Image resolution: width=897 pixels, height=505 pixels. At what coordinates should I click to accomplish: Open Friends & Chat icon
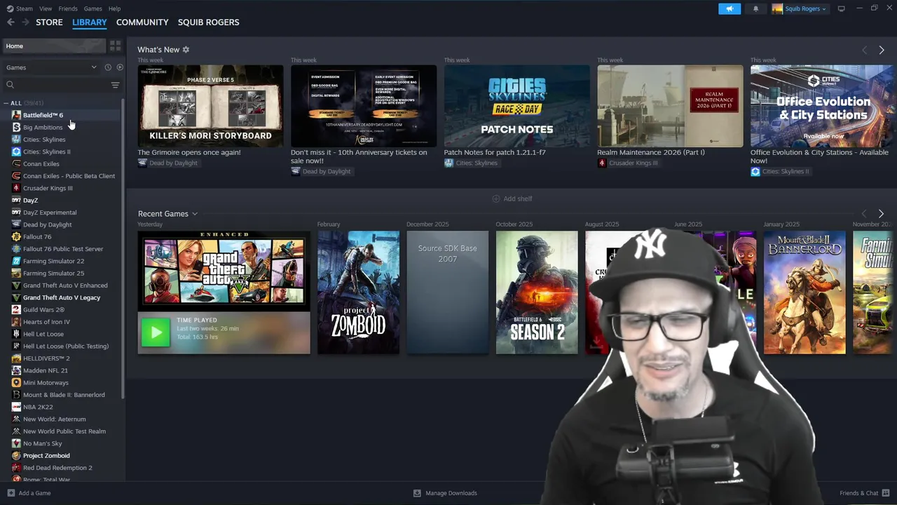[886, 493]
